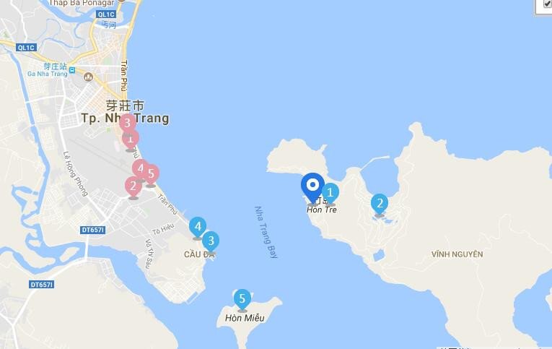Open blue marker 2 near Vĩnh Nguyên
Screen dimensions: 552x349
380,204
